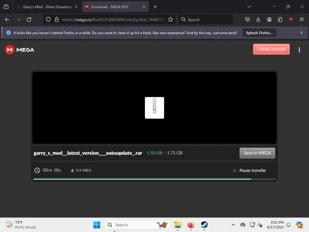Click the zip archive file thumbnail
The width and height of the screenshot is (309, 232).
pos(154,108)
